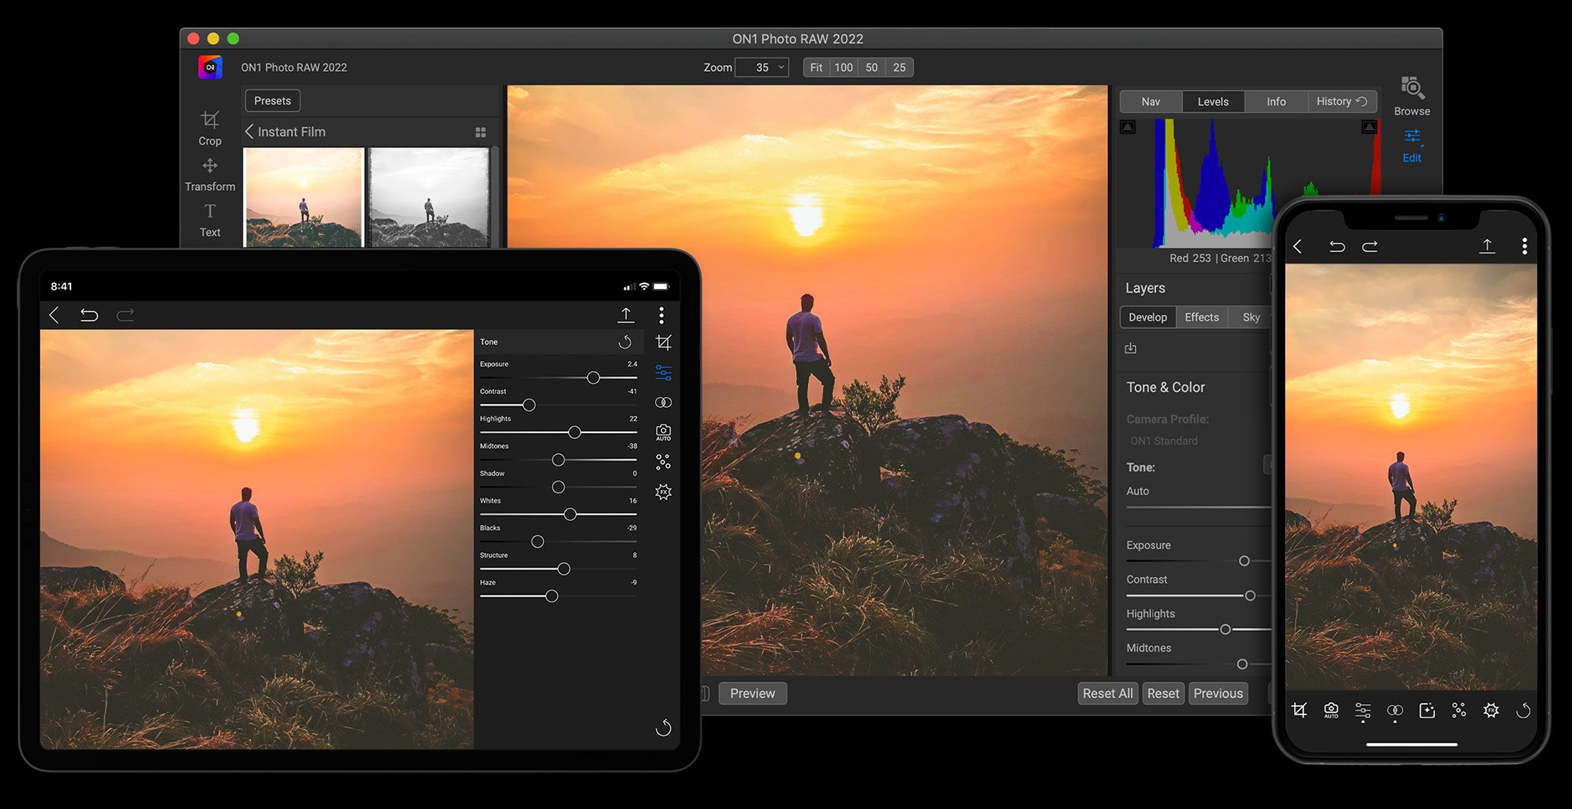The height and width of the screenshot is (809, 1572).
Task: Switch to the Effects layer tab
Action: (x=1201, y=317)
